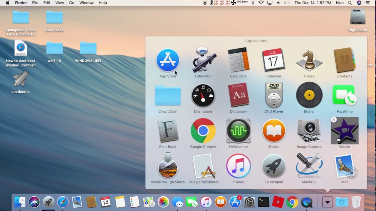Screen dimensions: 376x211
Task: Open Photos from the Dock
Action: point(163,202)
